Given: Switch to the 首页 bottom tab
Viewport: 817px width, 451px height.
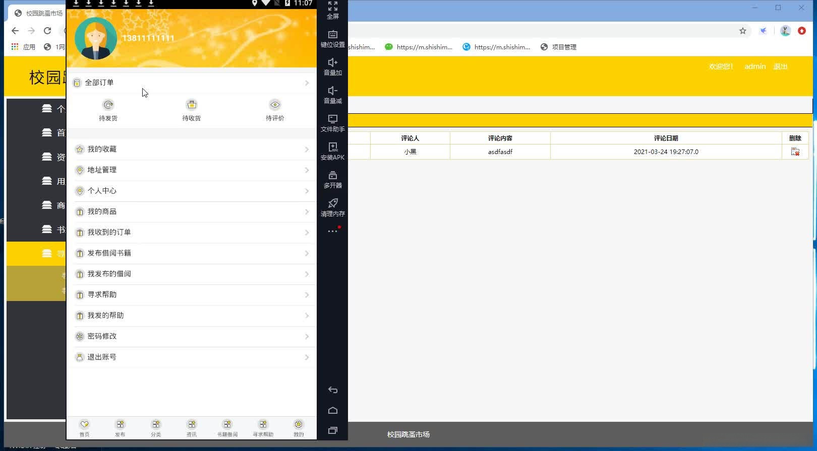Looking at the screenshot, I should 84,428.
